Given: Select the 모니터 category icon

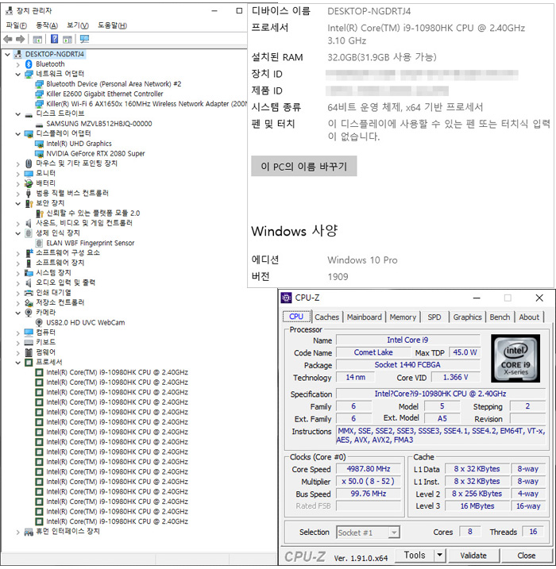Looking at the screenshot, I should pos(29,174).
